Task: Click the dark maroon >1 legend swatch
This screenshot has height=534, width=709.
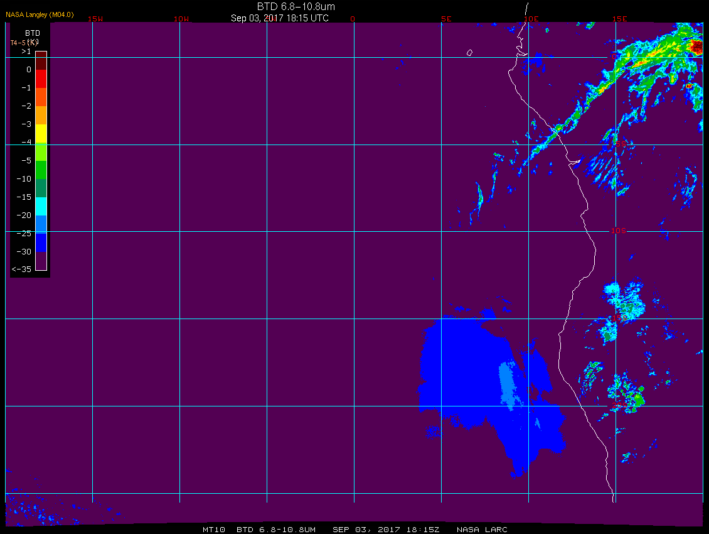Action: pos(41,61)
